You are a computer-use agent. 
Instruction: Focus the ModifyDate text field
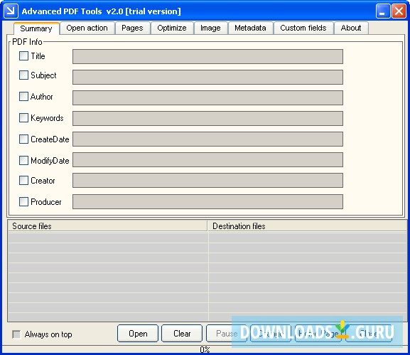[207, 159]
